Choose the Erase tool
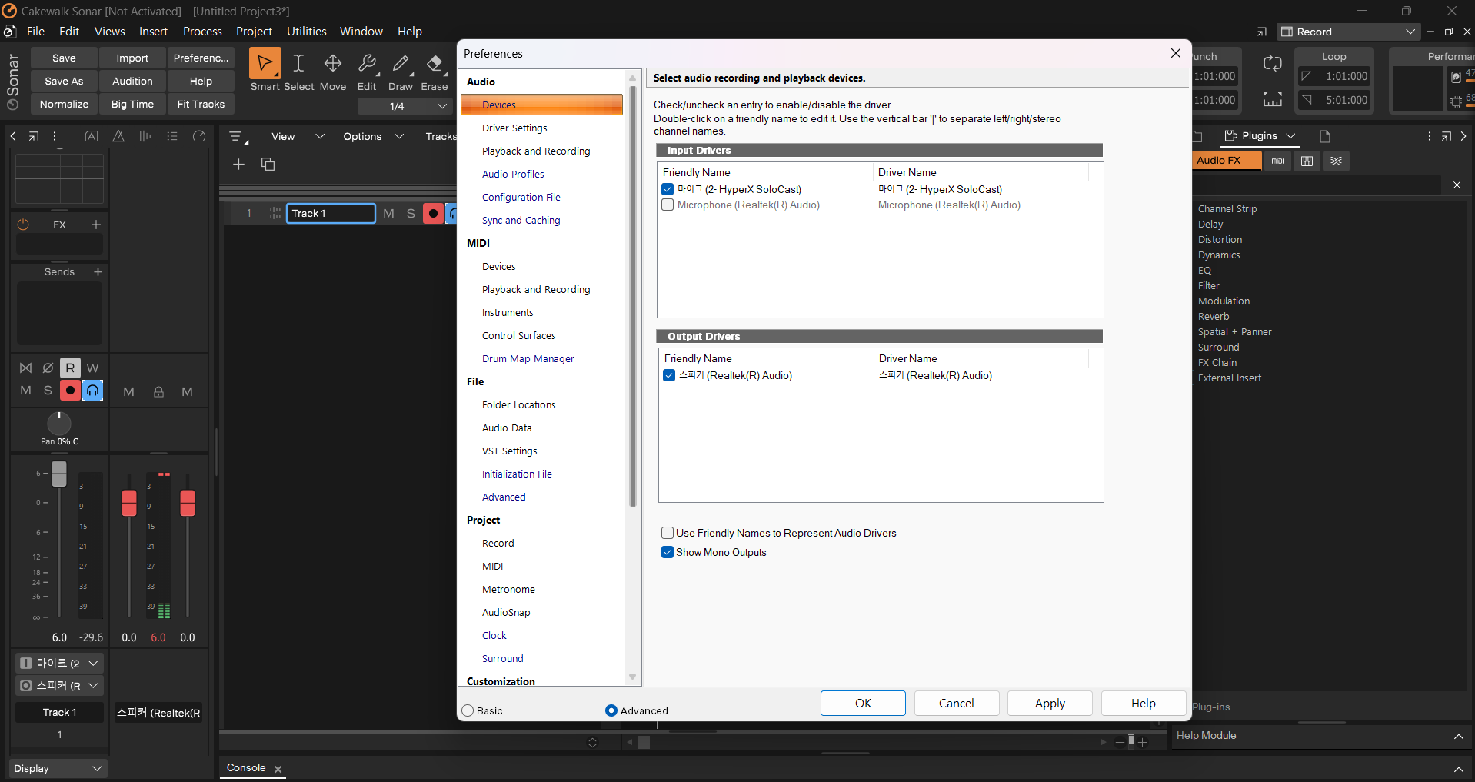The width and height of the screenshot is (1475, 782). pyautogui.click(x=435, y=63)
